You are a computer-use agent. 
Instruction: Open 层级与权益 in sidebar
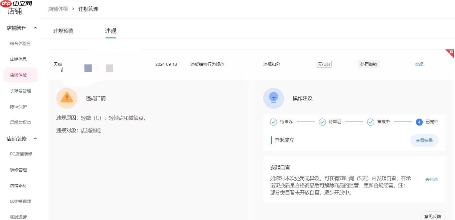(x=20, y=122)
